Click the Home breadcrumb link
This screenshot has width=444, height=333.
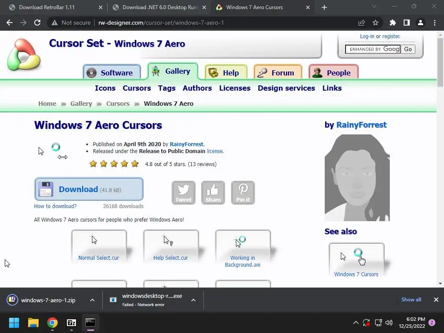[47, 104]
